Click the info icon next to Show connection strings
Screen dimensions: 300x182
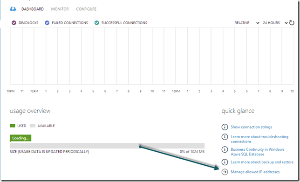click(x=225, y=127)
